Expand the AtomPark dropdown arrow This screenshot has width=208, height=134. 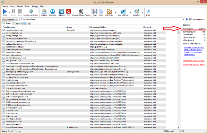click(x=143, y=12)
